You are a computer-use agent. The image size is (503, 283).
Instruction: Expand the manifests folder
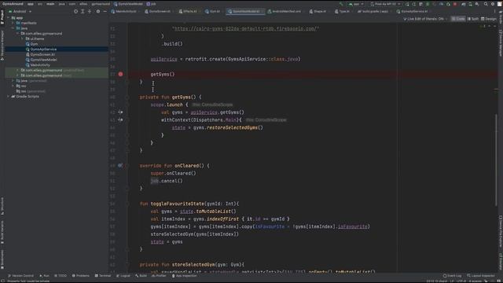click(13, 23)
